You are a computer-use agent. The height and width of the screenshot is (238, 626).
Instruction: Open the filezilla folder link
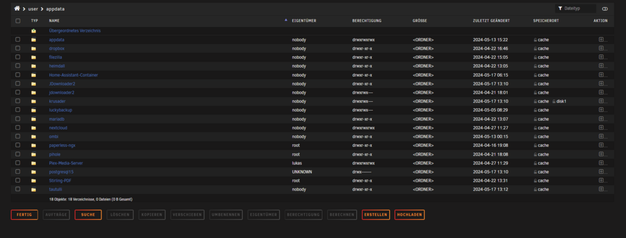[x=56, y=57]
